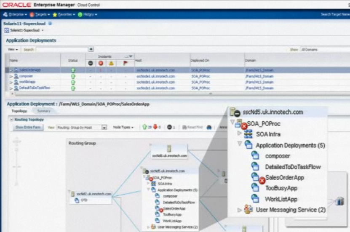Open SOA_POProc link in the worklistapp row
350x232 pixels.
coord(200,82)
